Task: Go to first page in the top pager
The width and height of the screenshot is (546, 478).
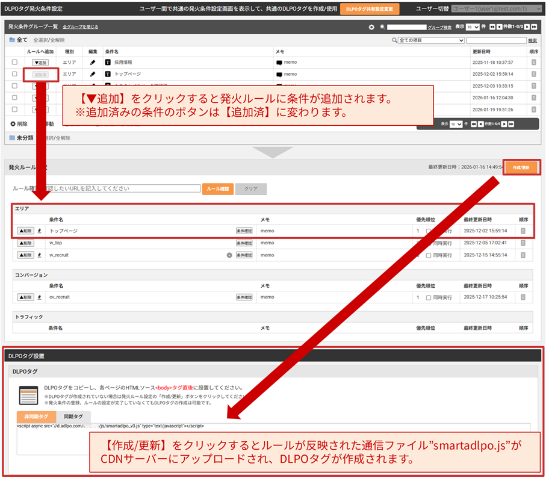Action: pos(492,27)
